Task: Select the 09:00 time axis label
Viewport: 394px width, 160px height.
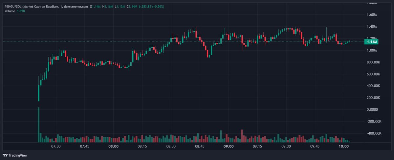Action: click(229, 146)
